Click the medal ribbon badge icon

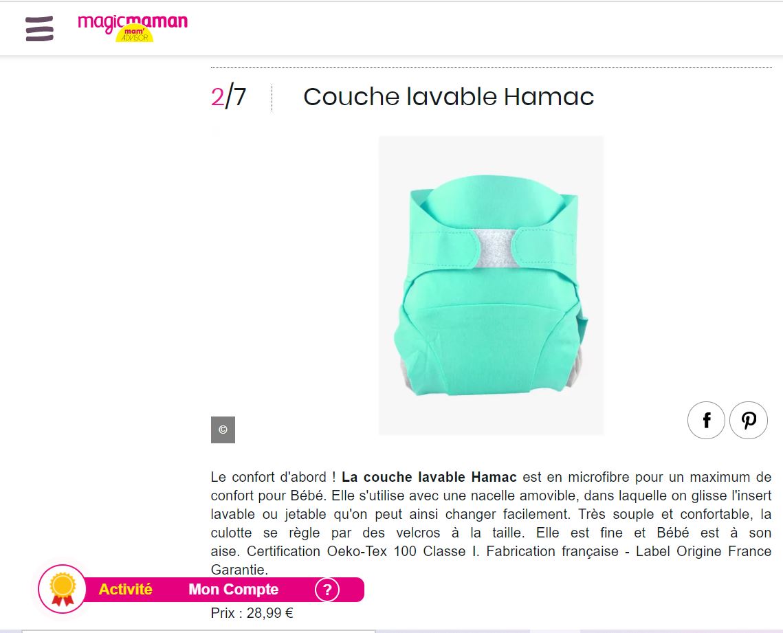pyautogui.click(x=63, y=589)
